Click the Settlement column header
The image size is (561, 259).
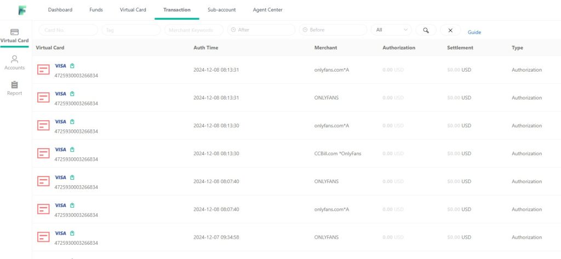(460, 48)
